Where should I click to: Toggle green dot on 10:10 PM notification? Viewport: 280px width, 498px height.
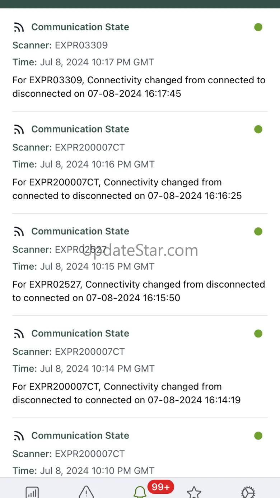[258, 436]
